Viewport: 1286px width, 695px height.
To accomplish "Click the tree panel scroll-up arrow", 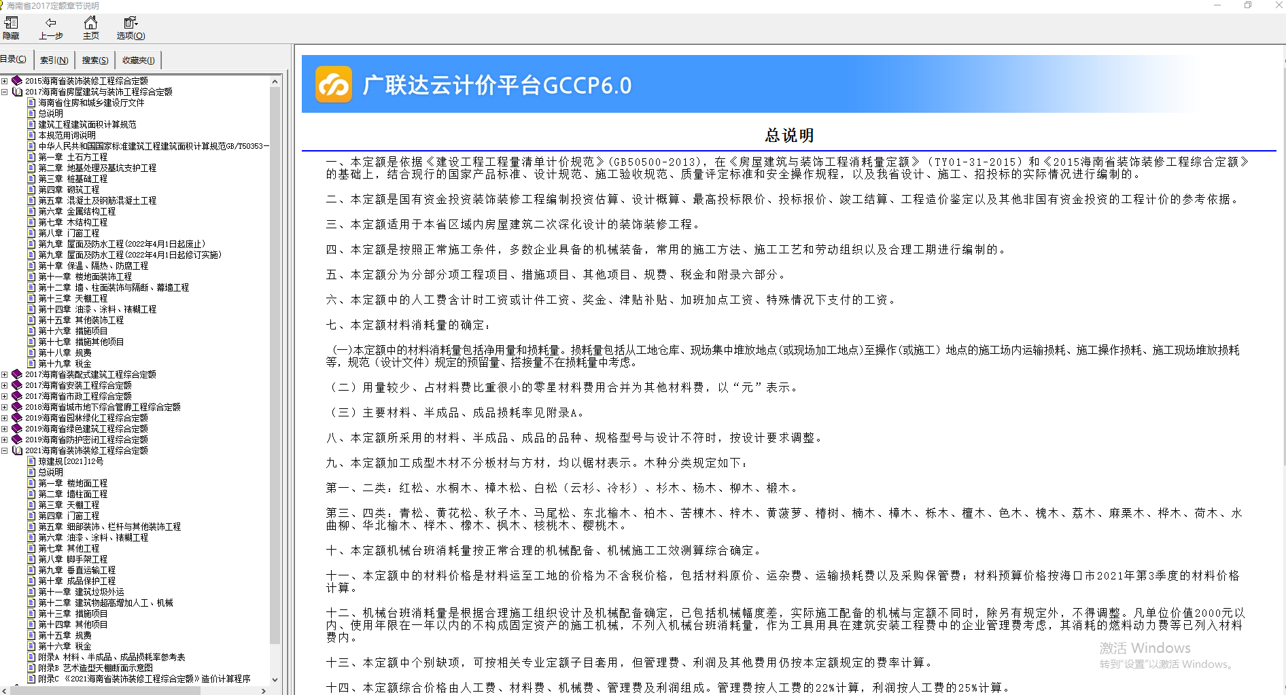I will [275, 82].
